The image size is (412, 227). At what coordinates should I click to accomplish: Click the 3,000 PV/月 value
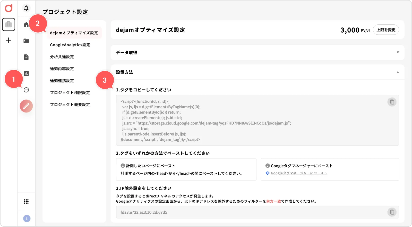click(355, 30)
